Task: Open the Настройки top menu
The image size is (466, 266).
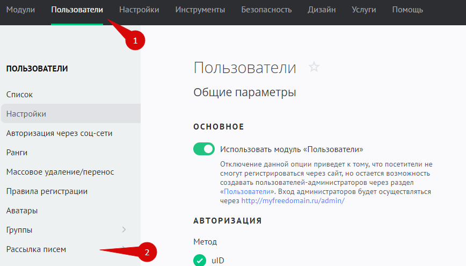Action: (x=139, y=10)
